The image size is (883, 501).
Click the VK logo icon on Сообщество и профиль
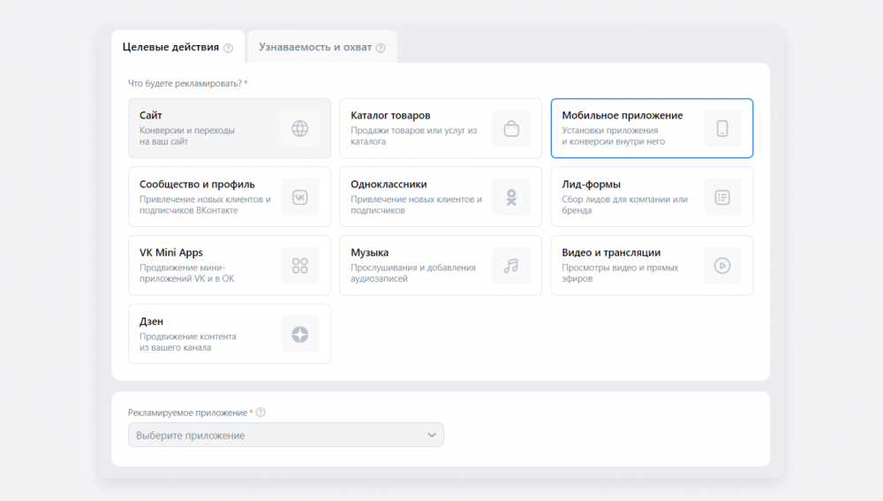coord(300,197)
